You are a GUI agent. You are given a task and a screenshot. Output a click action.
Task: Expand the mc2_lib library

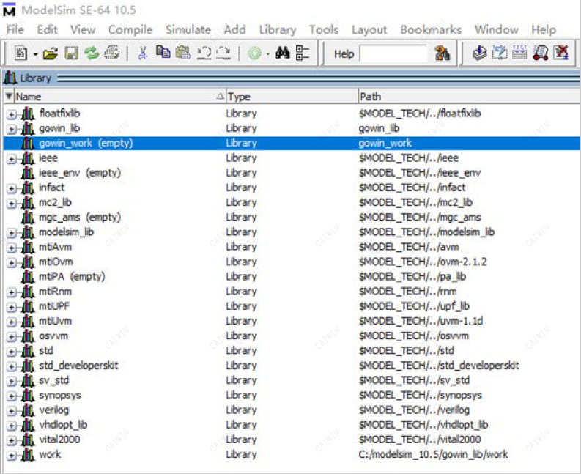(12, 204)
